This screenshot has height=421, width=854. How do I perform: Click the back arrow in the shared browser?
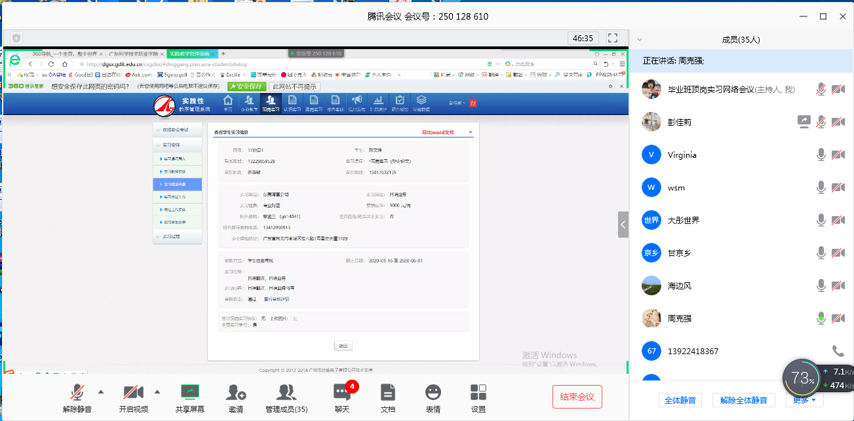(30, 64)
